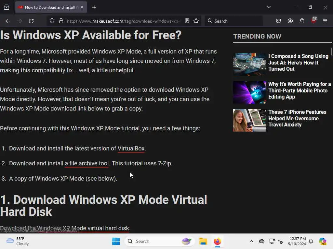Go forward one page
333x249 pixels.
click(x=19, y=21)
